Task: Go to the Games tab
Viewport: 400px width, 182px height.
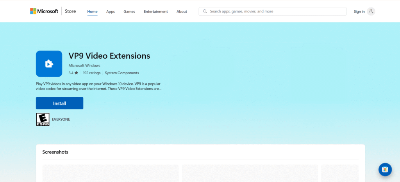Action: (129, 11)
